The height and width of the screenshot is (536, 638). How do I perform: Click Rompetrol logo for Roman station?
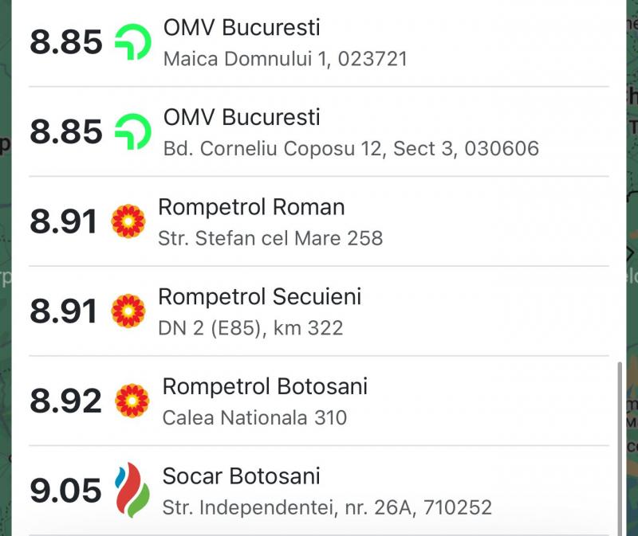pyautogui.click(x=128, y=221)
